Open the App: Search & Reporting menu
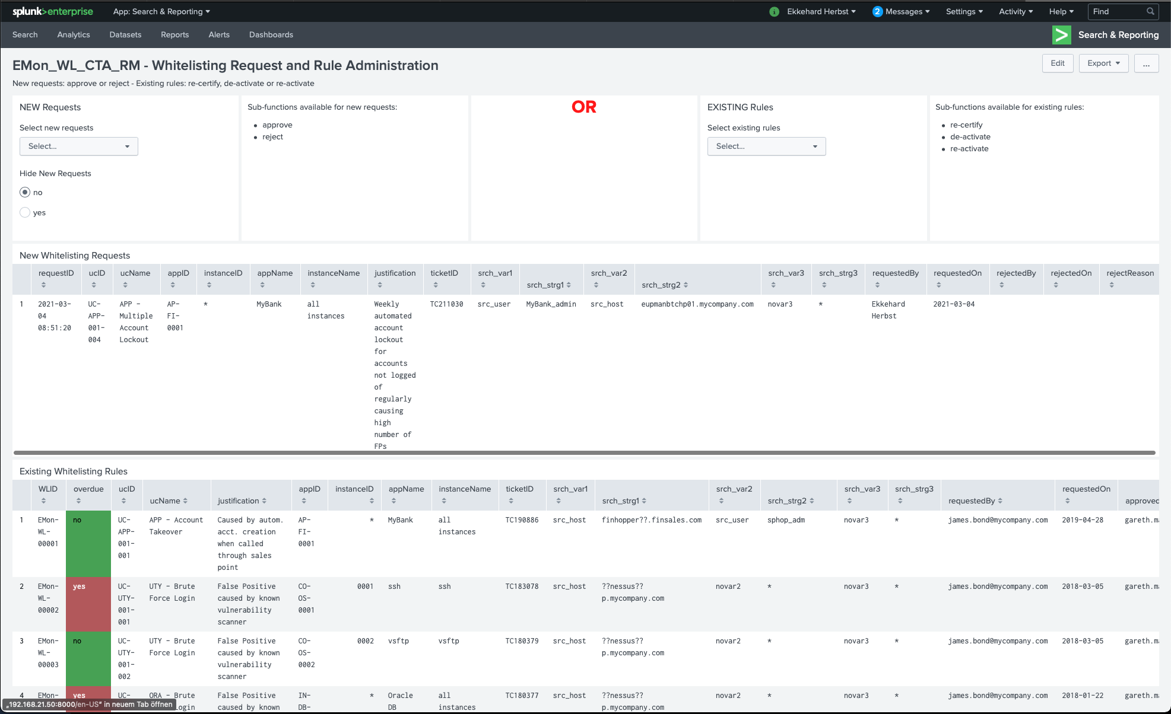The image size is (1171, 714). [x=161, y=11]
